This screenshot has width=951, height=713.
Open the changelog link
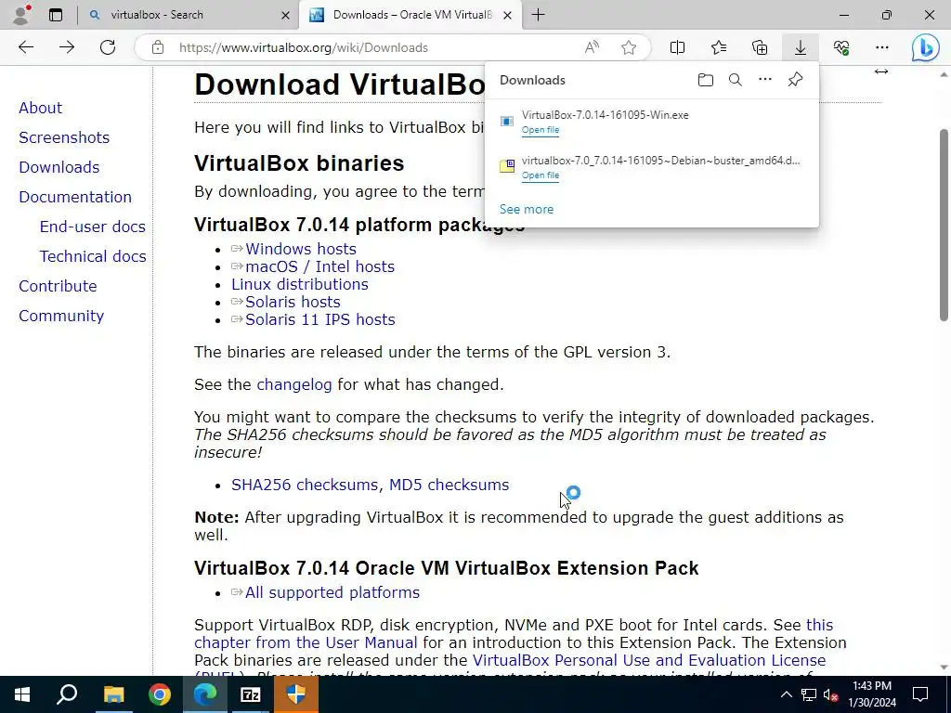(x=294, y=385)
